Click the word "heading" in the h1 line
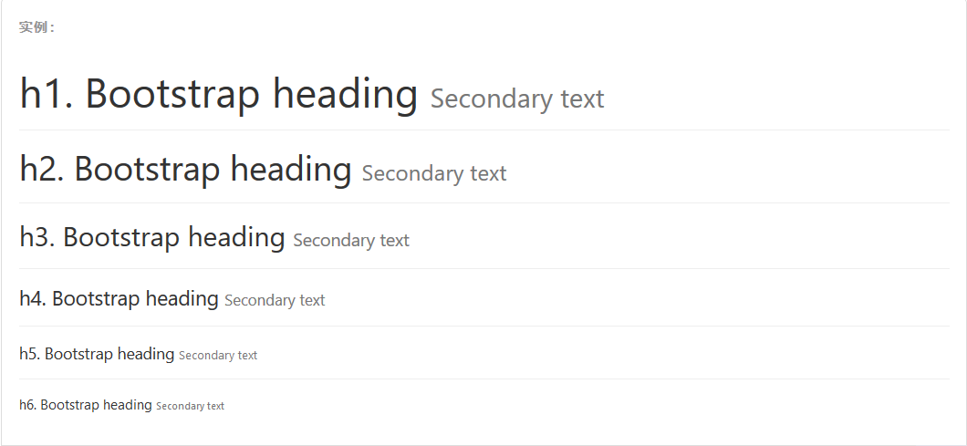Screen dimensions: 967x446 (346, 96)
